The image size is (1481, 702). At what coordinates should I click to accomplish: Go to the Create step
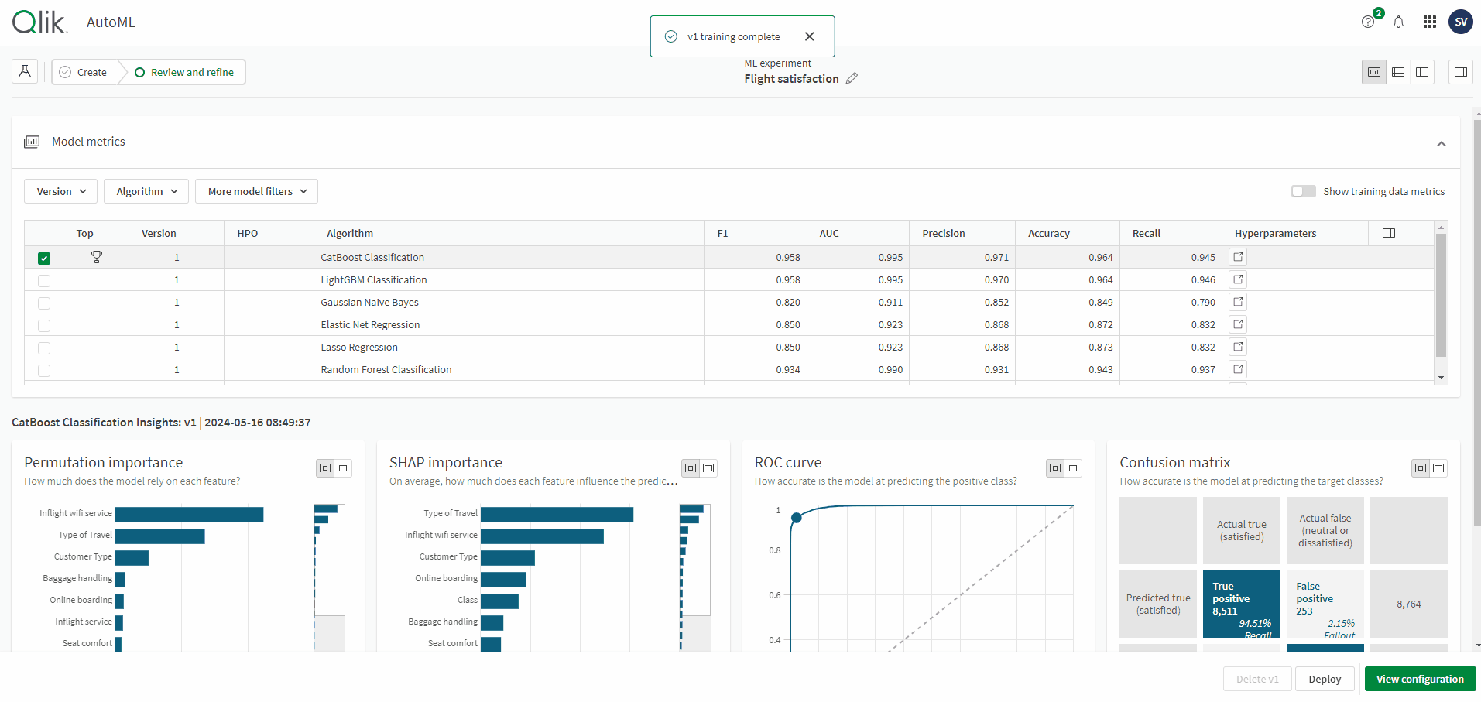tap(84, 72)
